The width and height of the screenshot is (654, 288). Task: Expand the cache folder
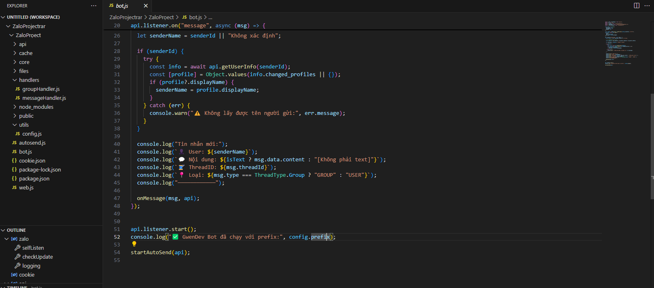coord(15,53)
